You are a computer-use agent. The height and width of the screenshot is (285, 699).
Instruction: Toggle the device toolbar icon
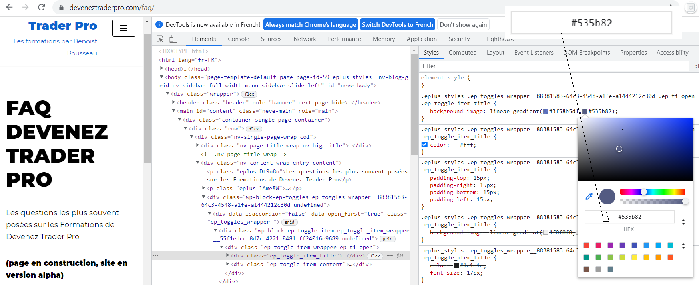tap(173, 39)
